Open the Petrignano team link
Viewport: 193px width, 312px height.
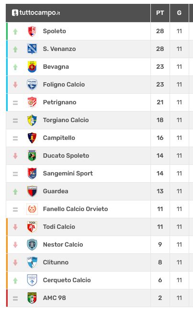coord(60,102)
